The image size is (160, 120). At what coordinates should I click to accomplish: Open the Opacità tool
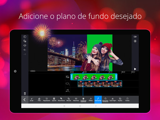coord(54,99)
